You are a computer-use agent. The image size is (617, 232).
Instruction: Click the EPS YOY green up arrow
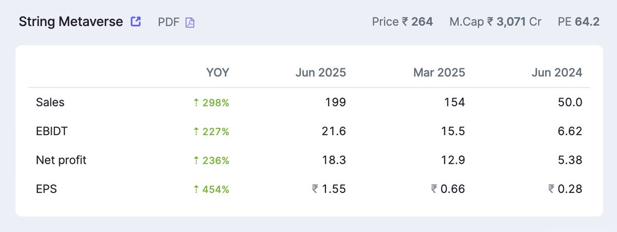coord(196,189)
